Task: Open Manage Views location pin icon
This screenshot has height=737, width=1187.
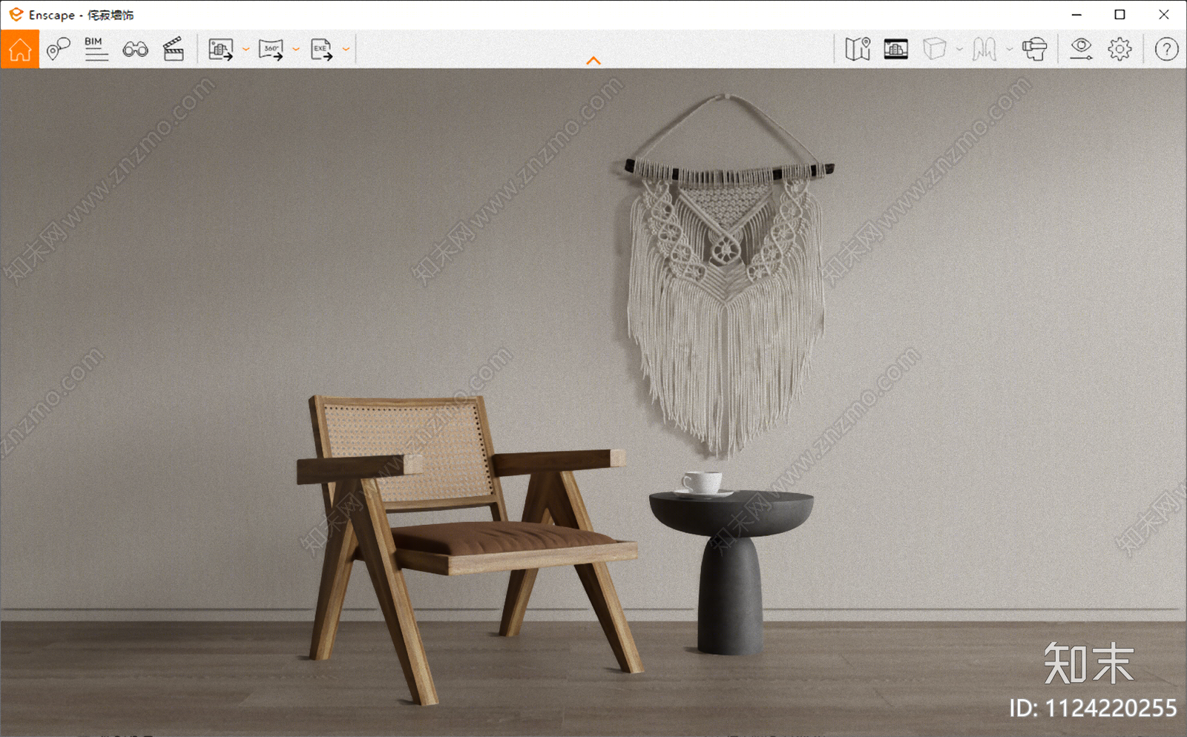Action: [x=58, y=50]
